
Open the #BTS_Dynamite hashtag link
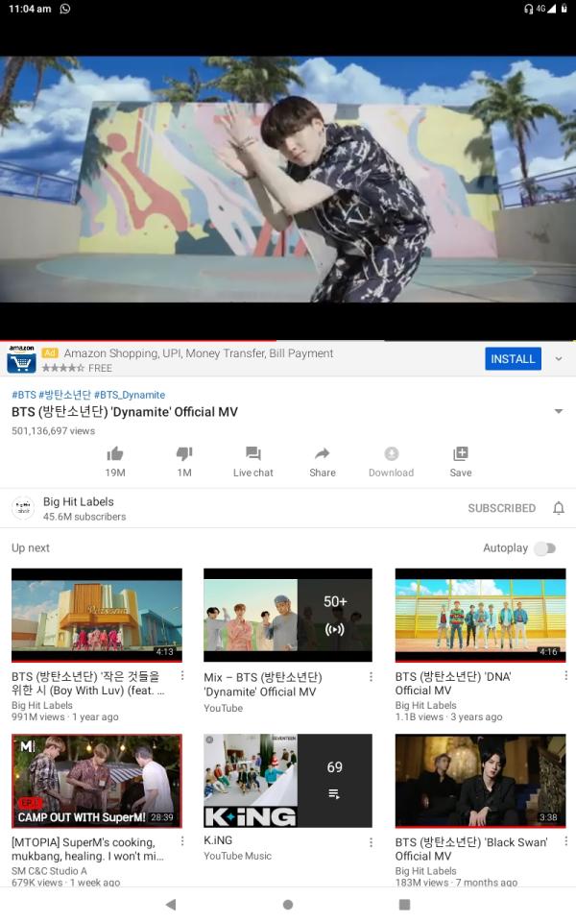[x=130, y=395]
